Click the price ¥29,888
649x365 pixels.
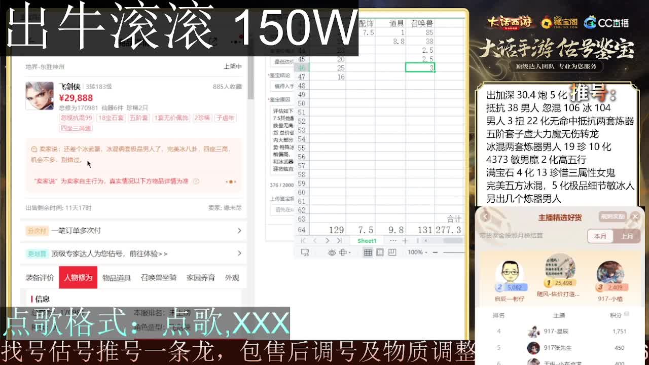point(76,98)
